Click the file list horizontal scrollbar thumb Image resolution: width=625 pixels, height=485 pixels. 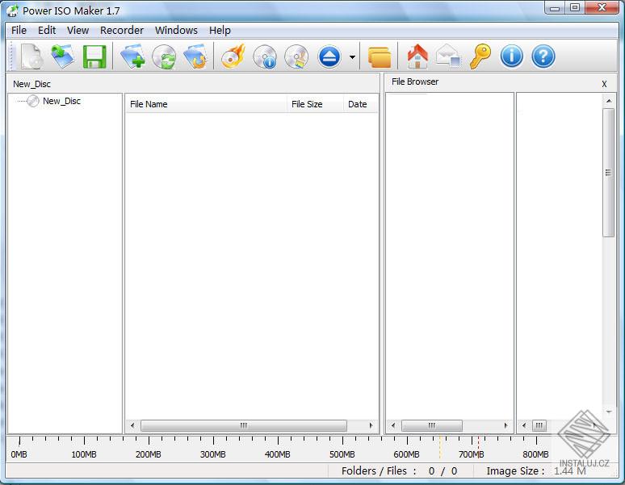(x=243, y=425)
